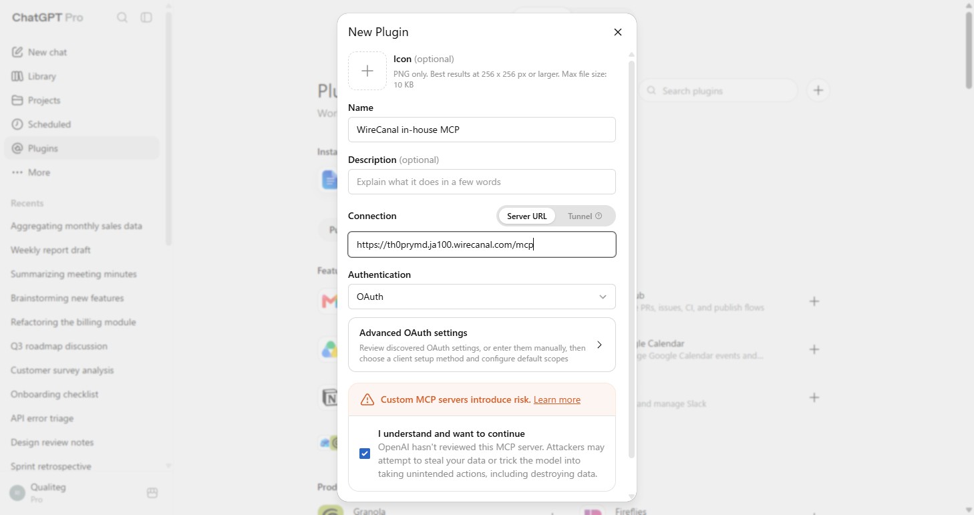Start a New chat from the sidebar

coord(82,52)
